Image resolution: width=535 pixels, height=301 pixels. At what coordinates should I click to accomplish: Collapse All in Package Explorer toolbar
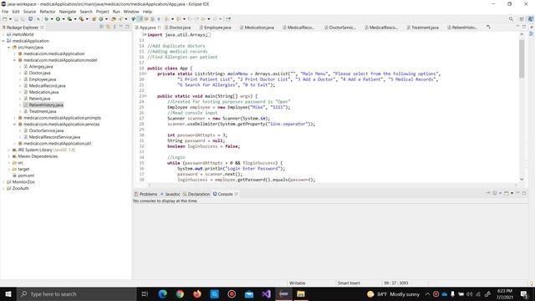pyautogui.click(x=102, y=27)
